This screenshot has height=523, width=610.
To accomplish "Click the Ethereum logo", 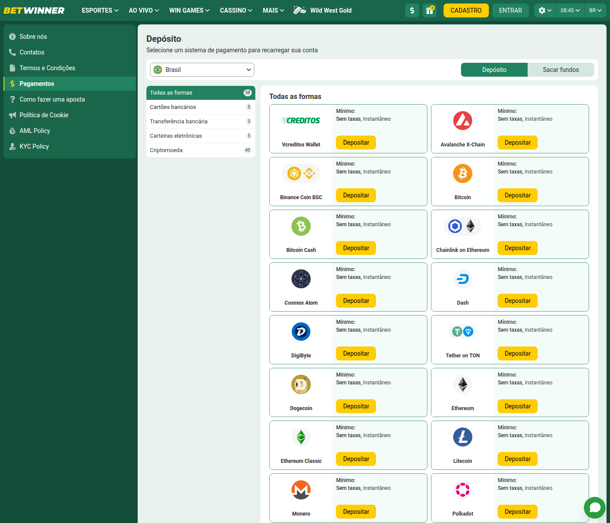I will [463, 384].
